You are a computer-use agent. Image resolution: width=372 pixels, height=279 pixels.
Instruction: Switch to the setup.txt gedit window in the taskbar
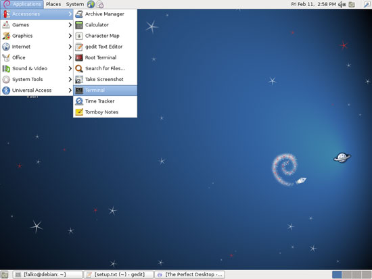(x=118, y=275)
